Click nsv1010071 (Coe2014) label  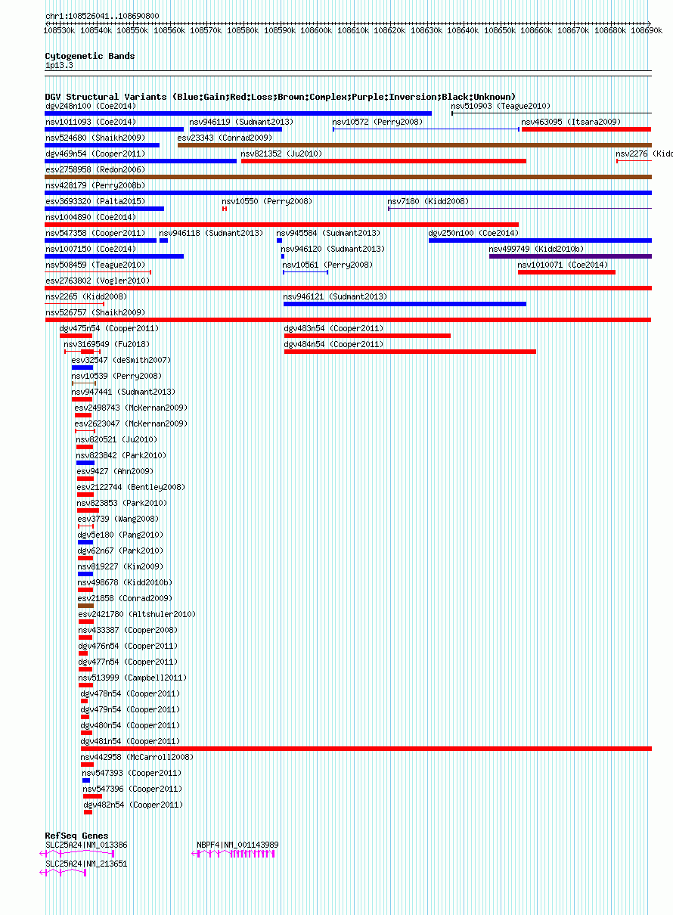(x=563, y=265)
